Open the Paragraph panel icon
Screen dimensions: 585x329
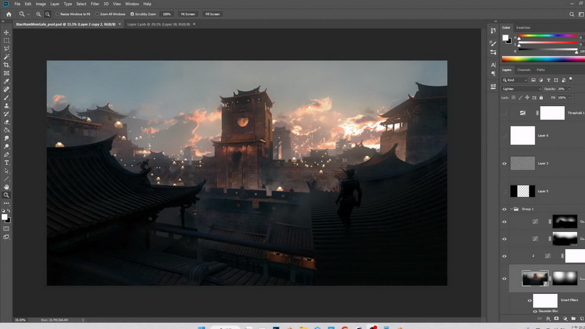pos(493,74)
